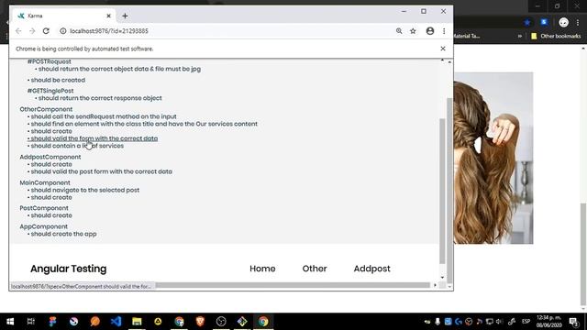
Task: Open spec 'should return the correct object data & file must be jpg'
Action: 119,69
